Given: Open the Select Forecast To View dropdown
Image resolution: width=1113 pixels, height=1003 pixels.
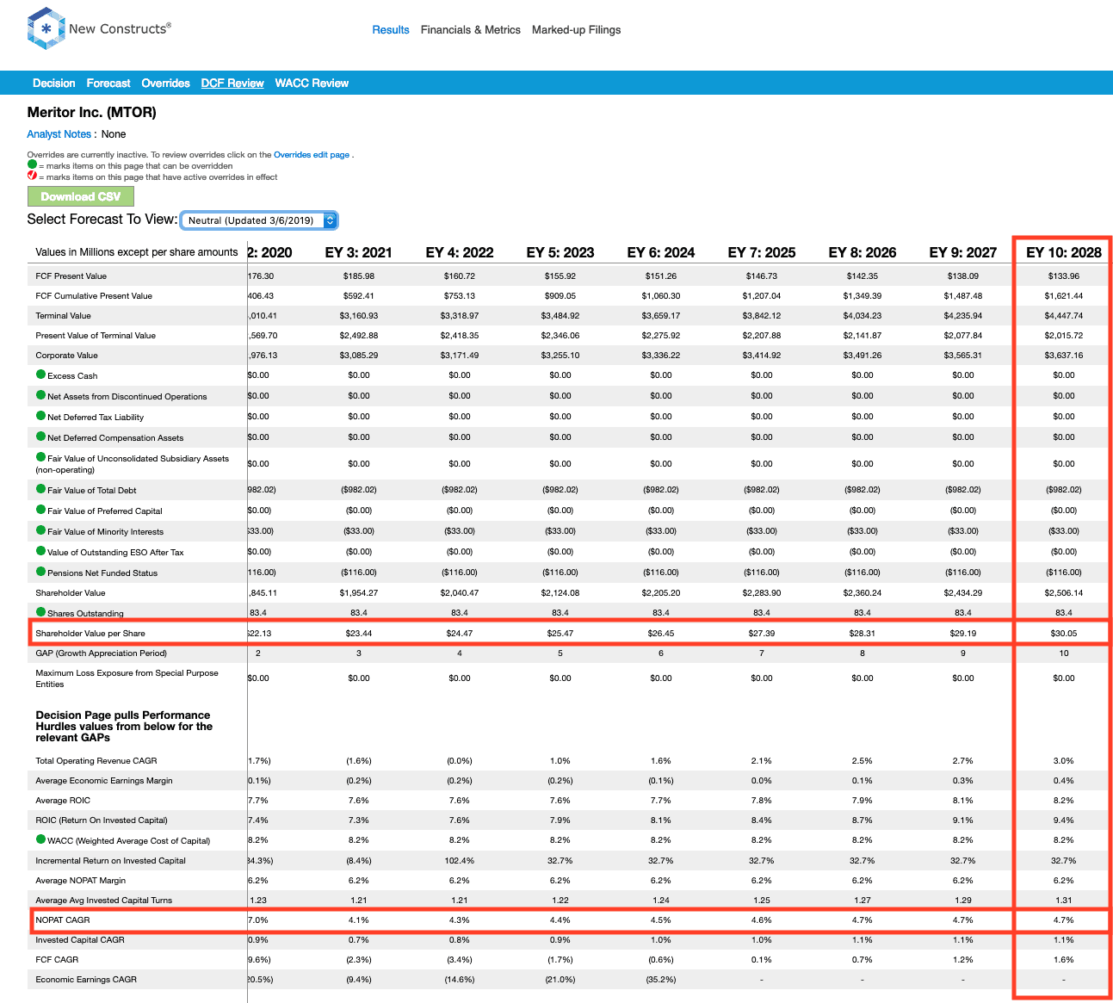Looking at the screenshot, I should 259,220.
